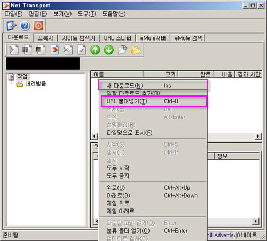Viewport: 267px width, 241px height.
Task: Select the 작업 tree node
Action: [x=22, y=77]
